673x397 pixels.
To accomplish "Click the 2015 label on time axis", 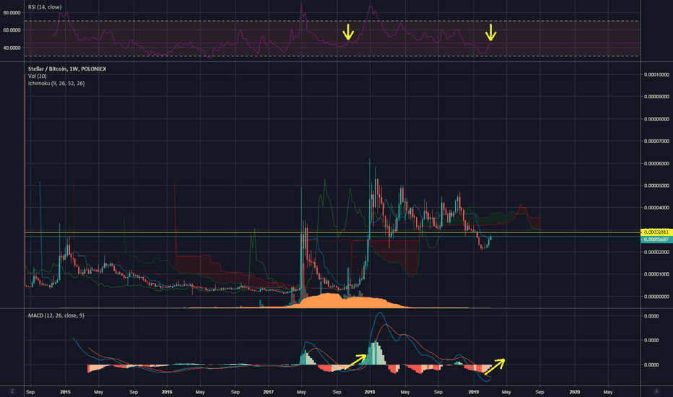I will [65, 392].
